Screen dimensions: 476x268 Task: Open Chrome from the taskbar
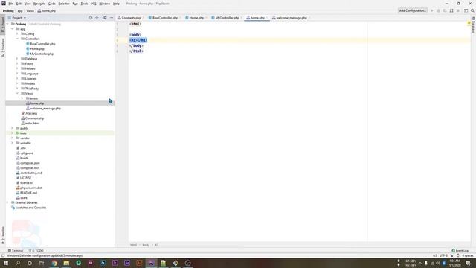point(54,263)
